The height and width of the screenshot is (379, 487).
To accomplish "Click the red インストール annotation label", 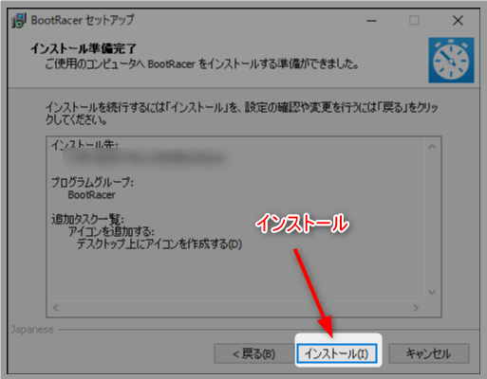I will click(302, 224).
